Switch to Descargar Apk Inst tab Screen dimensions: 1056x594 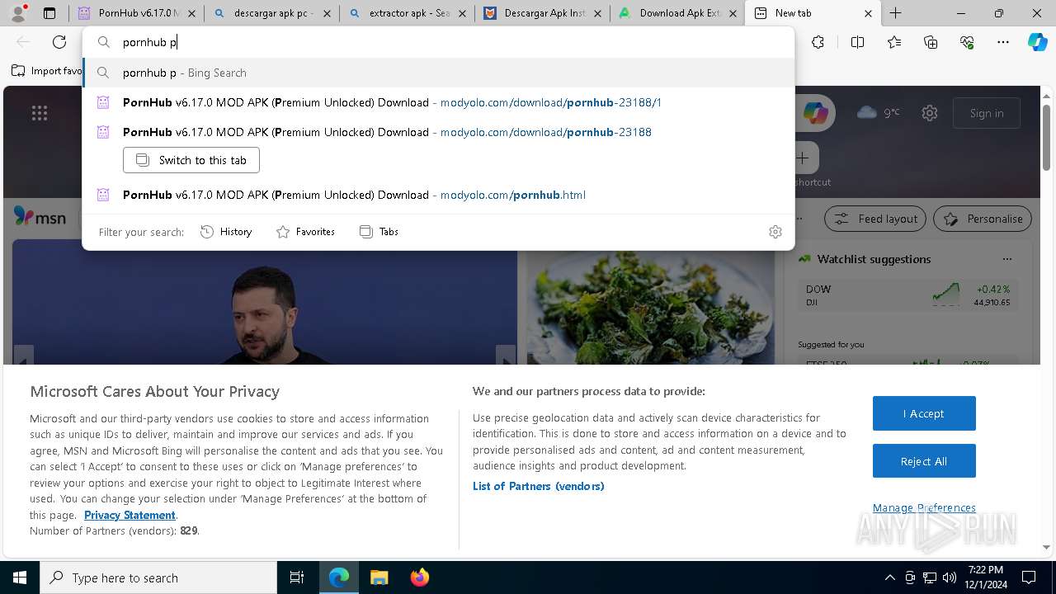(542, 13)
